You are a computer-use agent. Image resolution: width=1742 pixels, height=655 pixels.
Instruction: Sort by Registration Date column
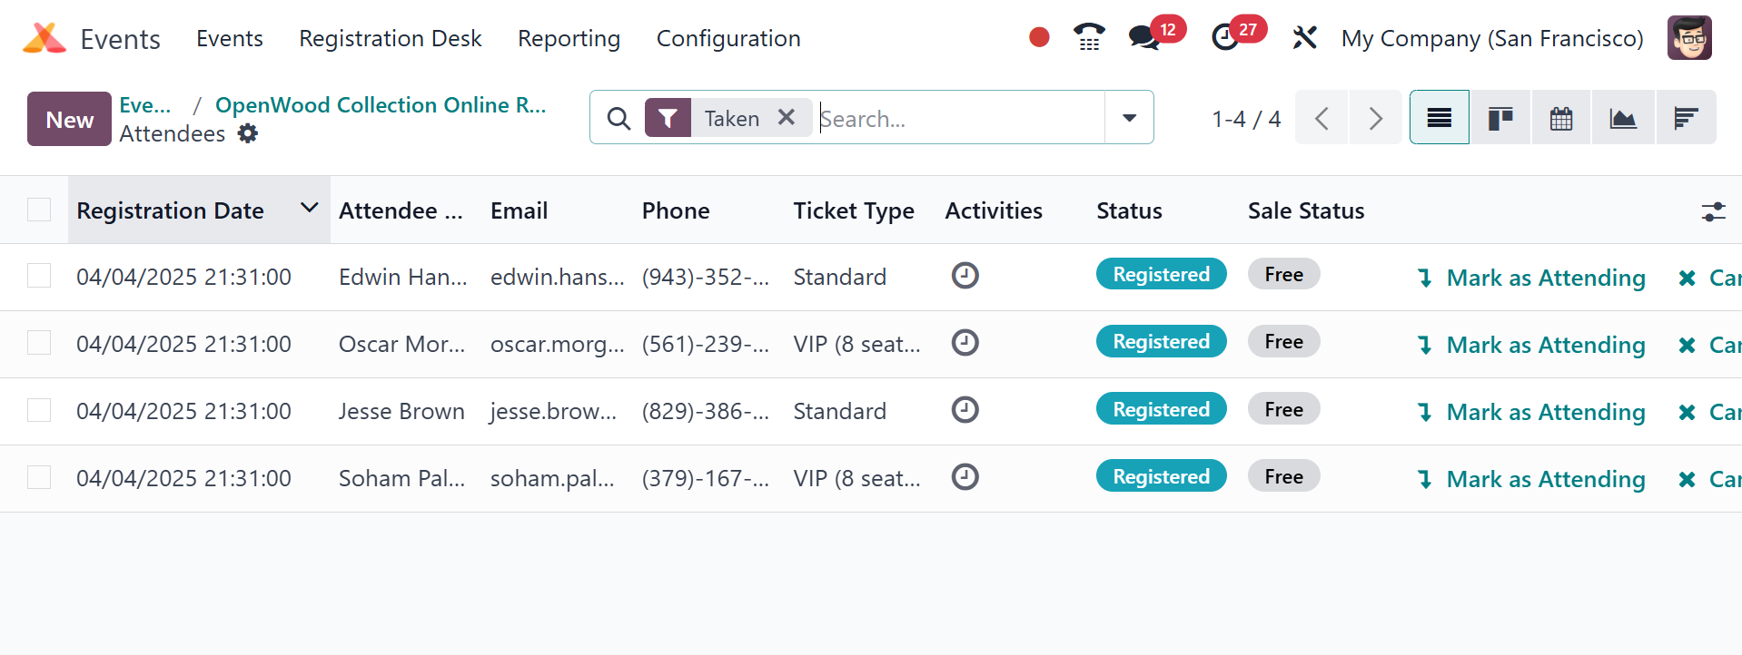coord(171,210)
